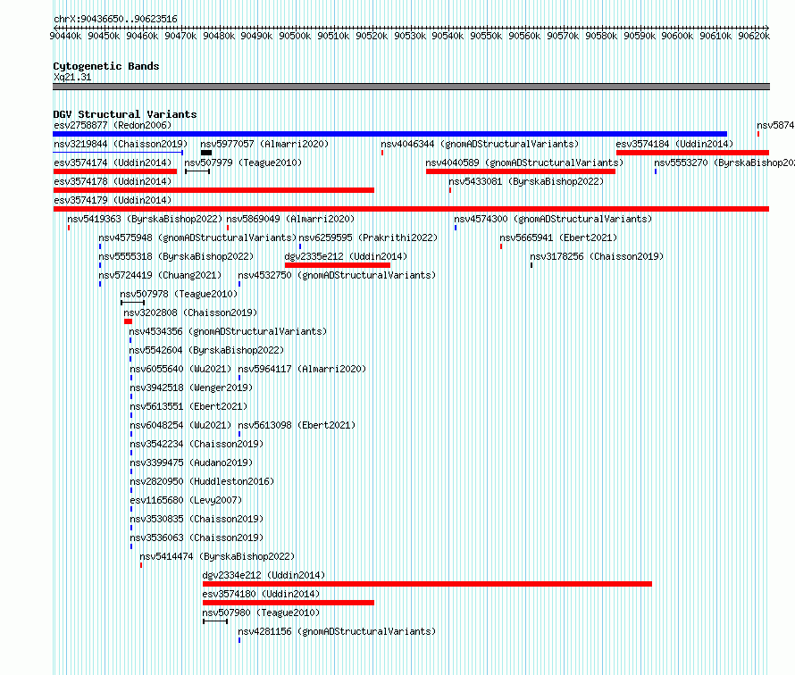Image resolution: width=795 pixels, height=675 pixels.
Task: Open nsv3536063 (Chaisson2019) label
Action: [197, 537]
